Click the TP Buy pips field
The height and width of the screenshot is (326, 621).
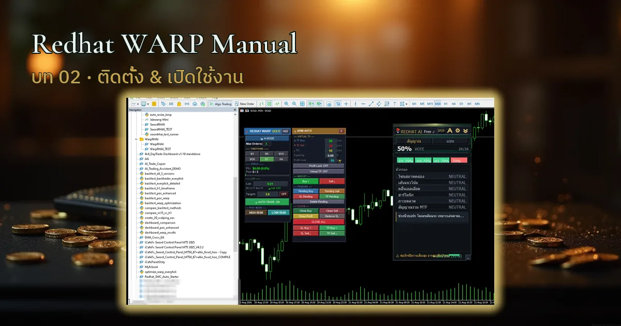(x=331, y=141)
